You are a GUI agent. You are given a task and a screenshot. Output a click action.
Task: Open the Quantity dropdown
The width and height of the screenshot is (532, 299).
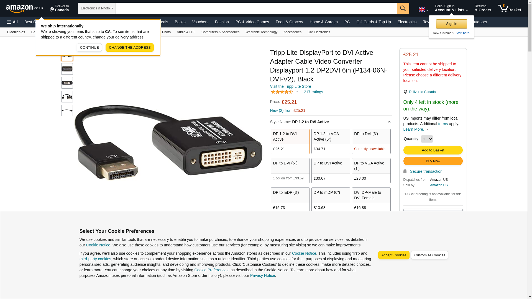427,139
